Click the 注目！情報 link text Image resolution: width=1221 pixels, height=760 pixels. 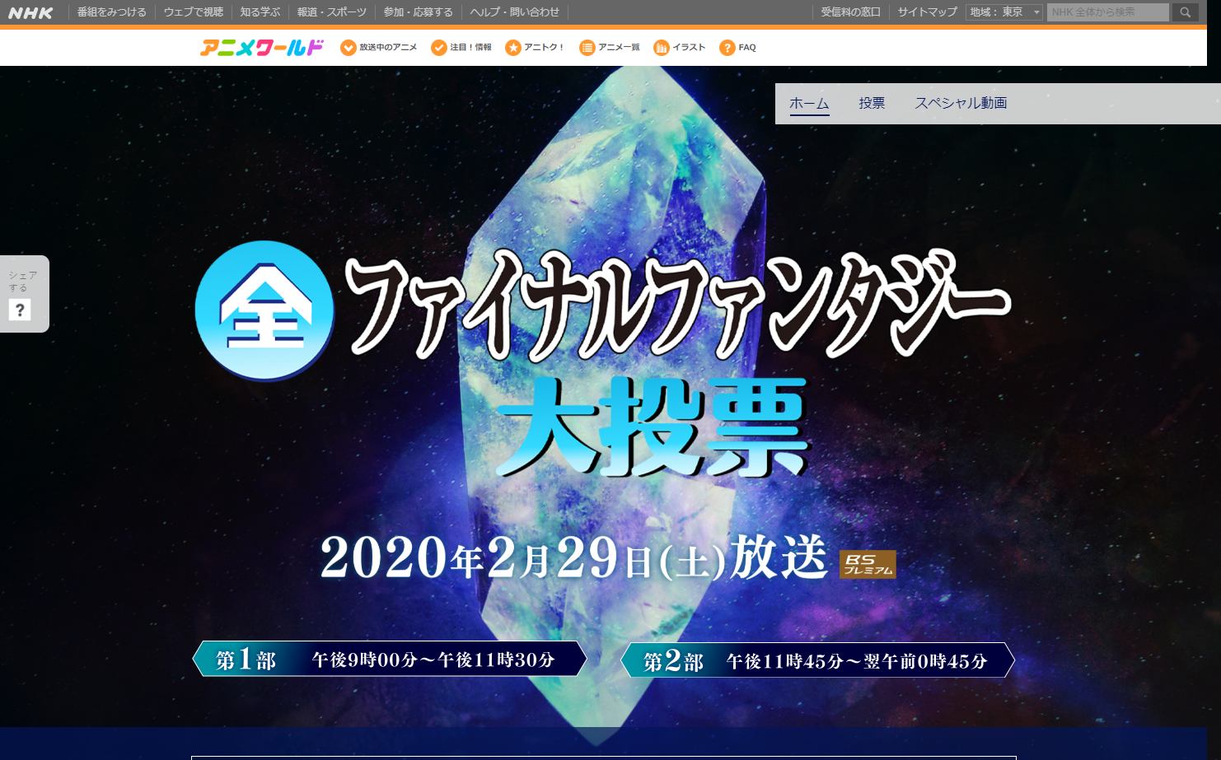pos(470,48)
